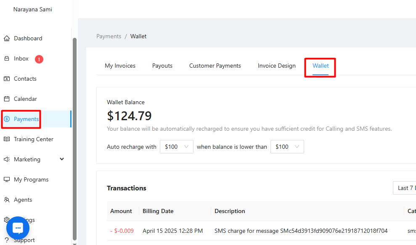Click the My Programs monitor icon
The width and height of the screenshot is (416, 245).
coord(7,180)
